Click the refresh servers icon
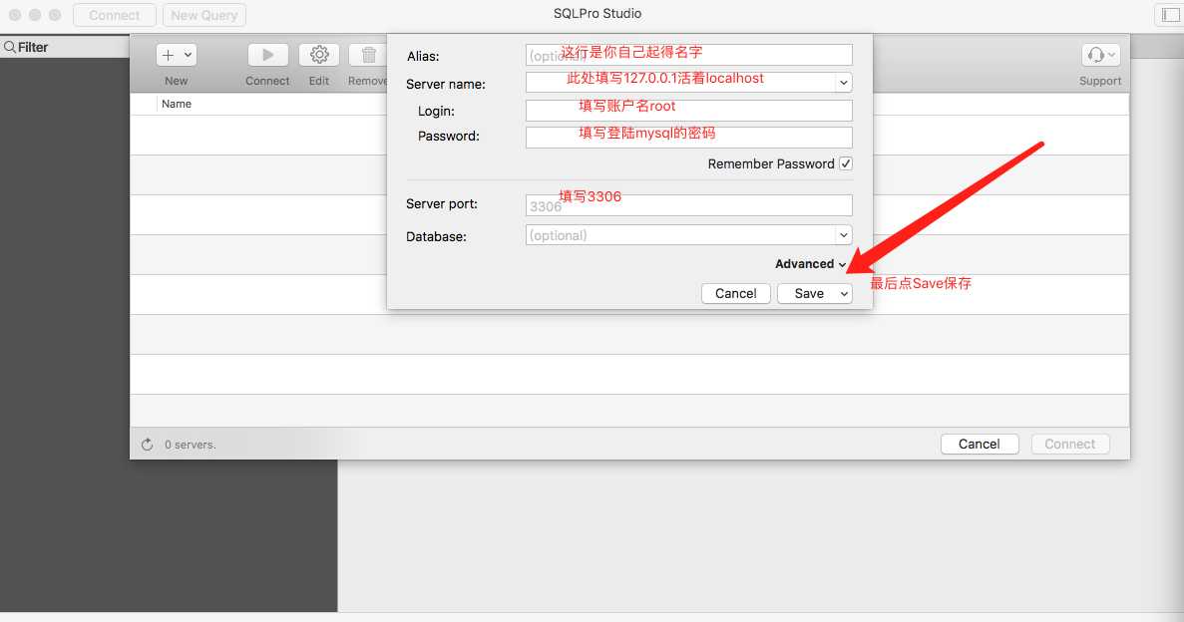This screenshot has height=622, width=1184. (148, 445)
